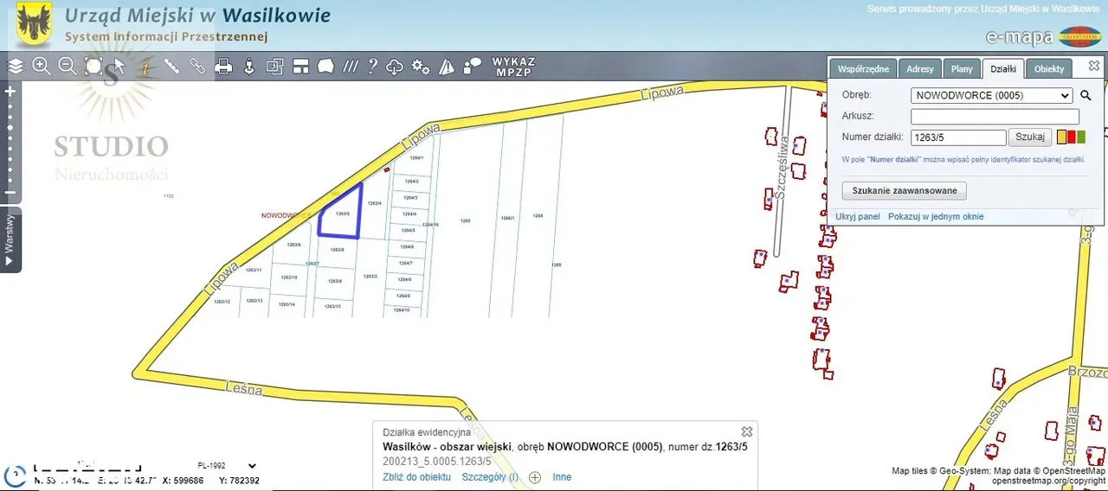1108x491 pixels.
Task: Switch to the Współrzędne tab
Action: (863, 69)
